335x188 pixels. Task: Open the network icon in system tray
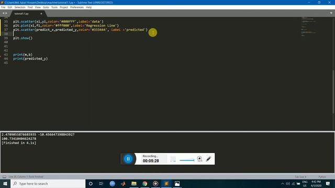[x=293, y=183]
